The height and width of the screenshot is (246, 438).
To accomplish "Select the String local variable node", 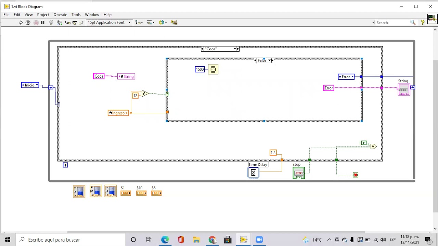I will click(126, 77).
